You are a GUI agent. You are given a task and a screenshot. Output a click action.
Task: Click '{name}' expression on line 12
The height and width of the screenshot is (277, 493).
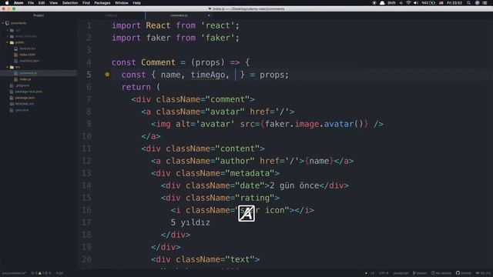pos(319,161)
